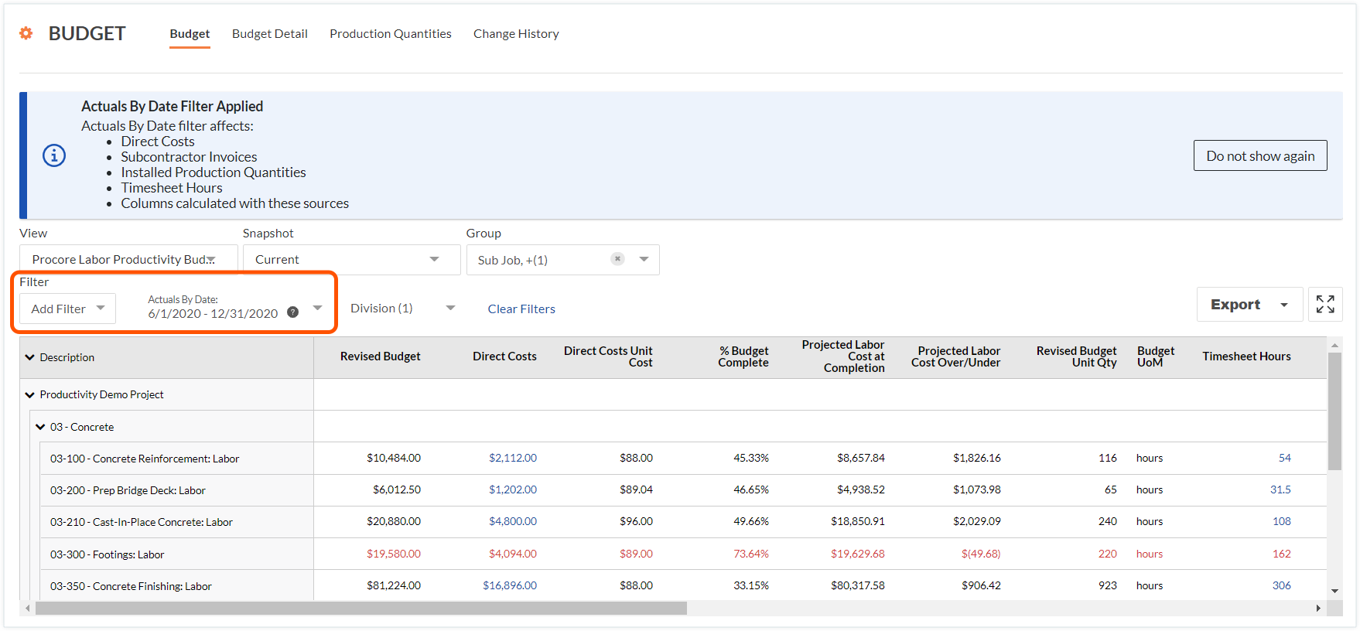Open the Budget tab
This screenshot has width=1360, height=631.
pos(190,34)
